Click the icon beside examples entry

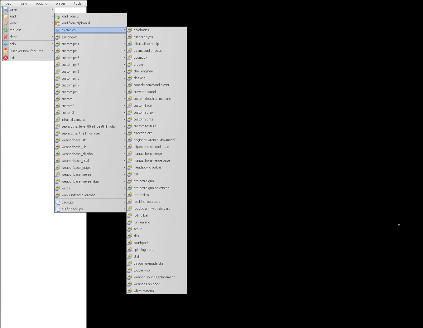point(58,30)
